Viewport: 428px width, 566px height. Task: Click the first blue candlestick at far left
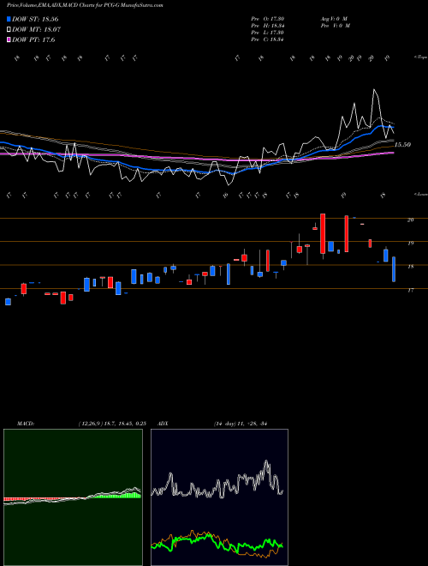click(x=8, y=302)
